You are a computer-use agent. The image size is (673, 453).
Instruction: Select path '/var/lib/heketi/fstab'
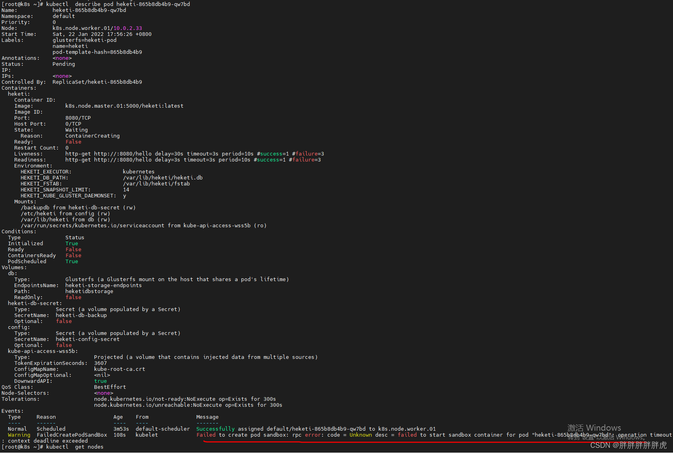[x=156, y=184]
